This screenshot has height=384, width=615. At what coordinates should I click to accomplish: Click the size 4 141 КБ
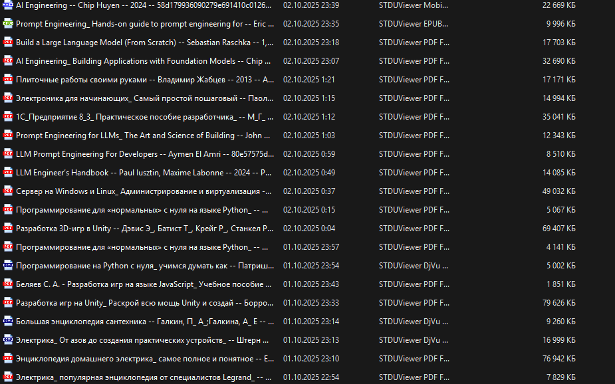click(x=561, y=247)
